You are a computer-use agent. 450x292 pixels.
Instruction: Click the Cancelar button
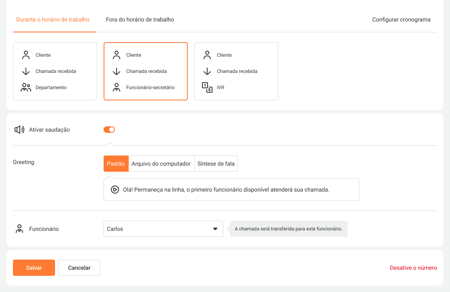(79, 268)
